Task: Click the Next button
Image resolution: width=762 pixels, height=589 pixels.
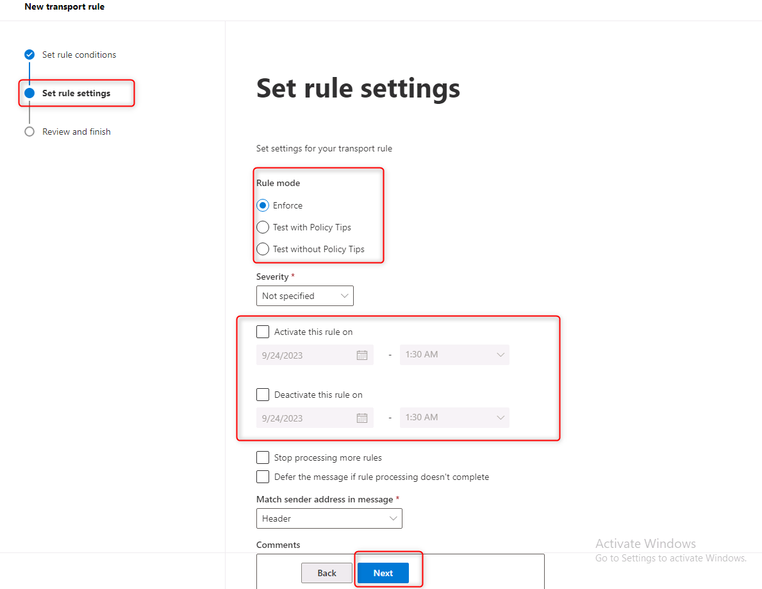Action: tap(383, 573)
